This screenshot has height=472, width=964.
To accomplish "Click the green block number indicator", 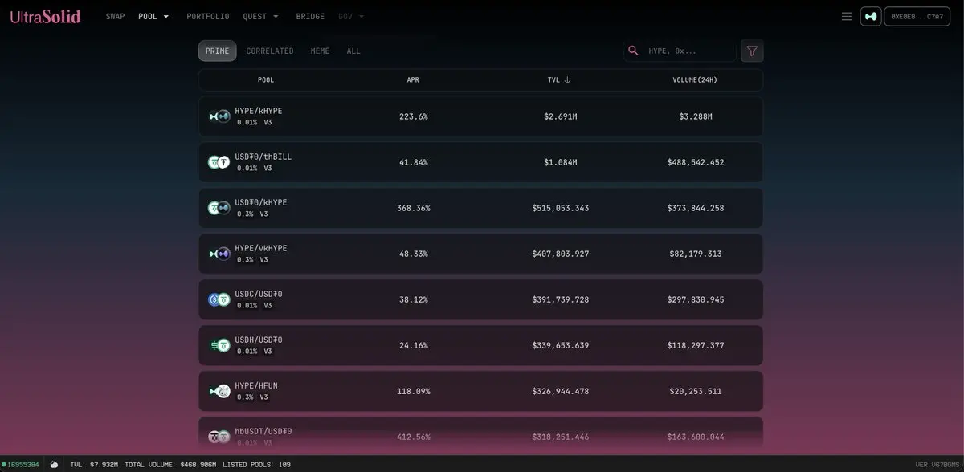I will (x=21, y=464).
